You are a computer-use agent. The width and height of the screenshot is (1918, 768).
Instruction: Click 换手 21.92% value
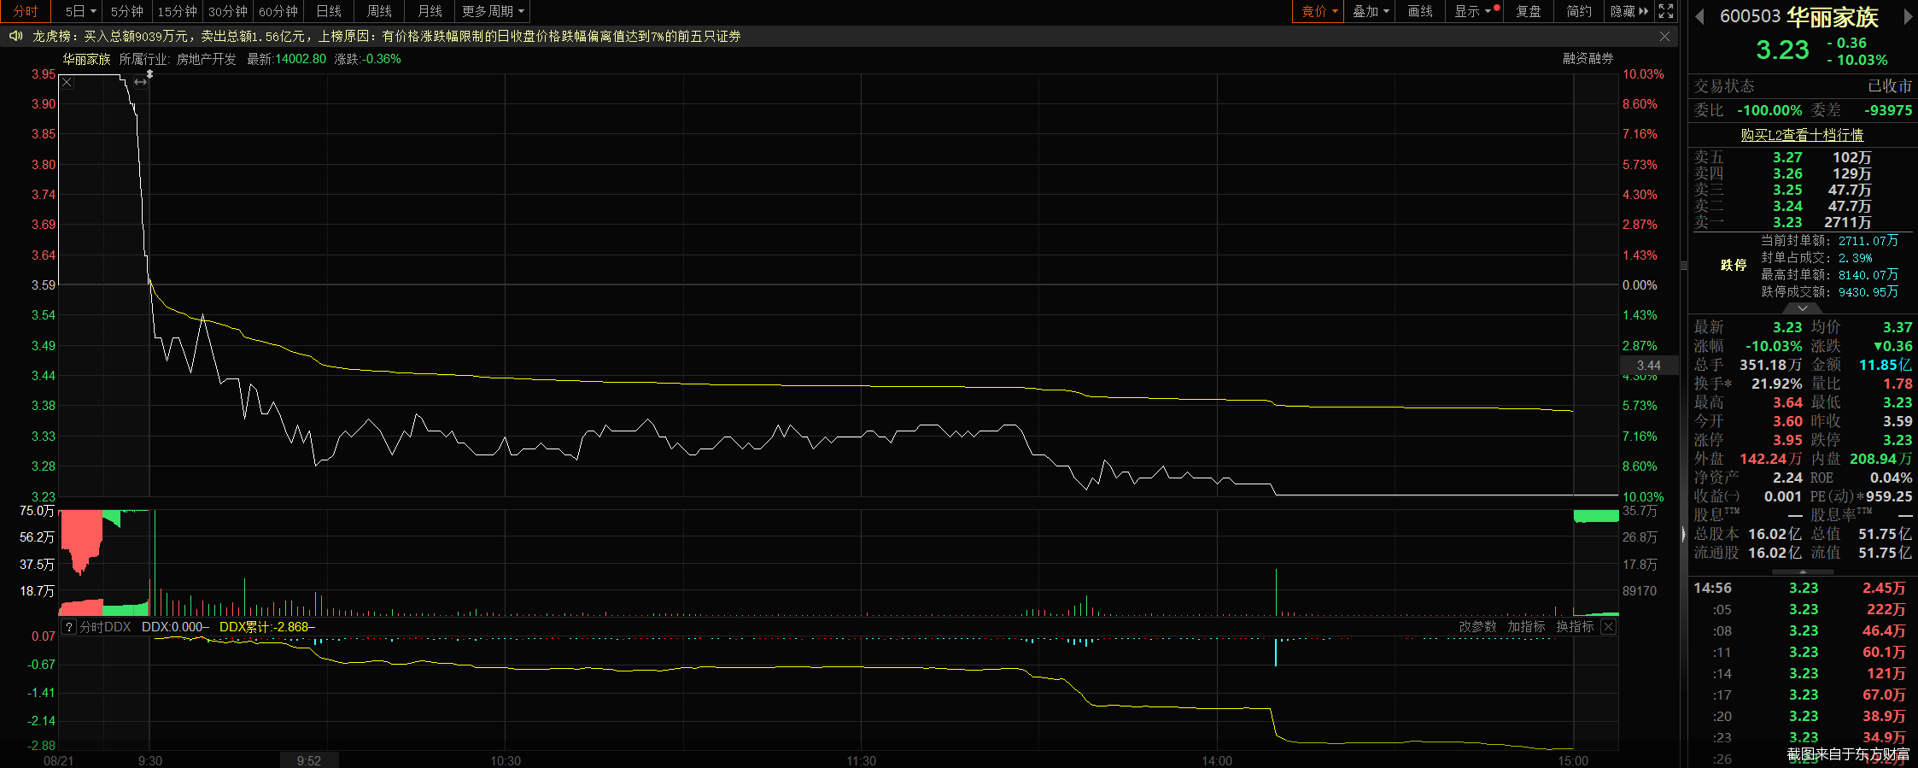pyautogui.click(x=1776, y=384)
